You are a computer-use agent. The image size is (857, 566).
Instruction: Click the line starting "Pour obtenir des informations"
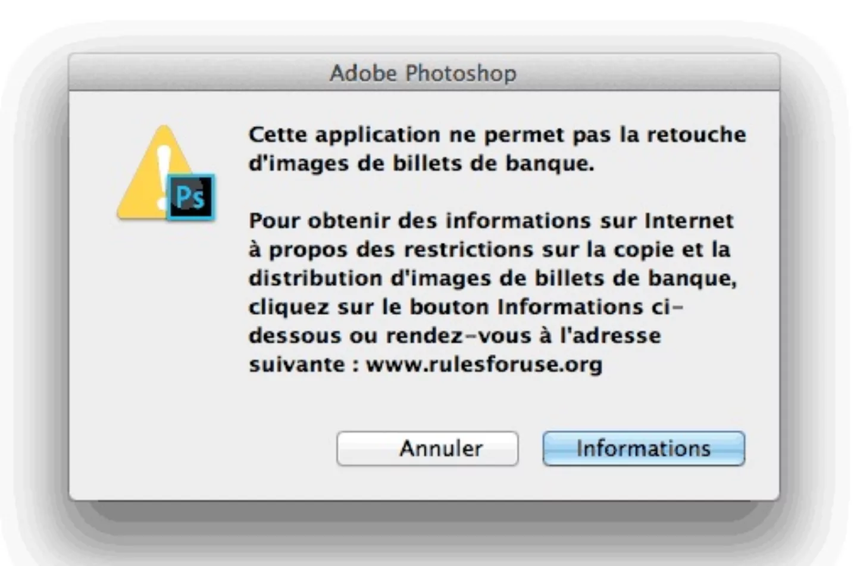point(491,221)
